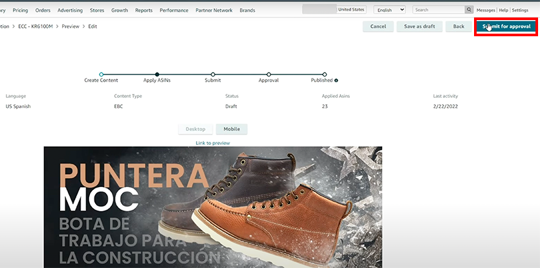This screenshot has width=540, height=268.
Task: Click the Language column label
Action: click(16, 96)
